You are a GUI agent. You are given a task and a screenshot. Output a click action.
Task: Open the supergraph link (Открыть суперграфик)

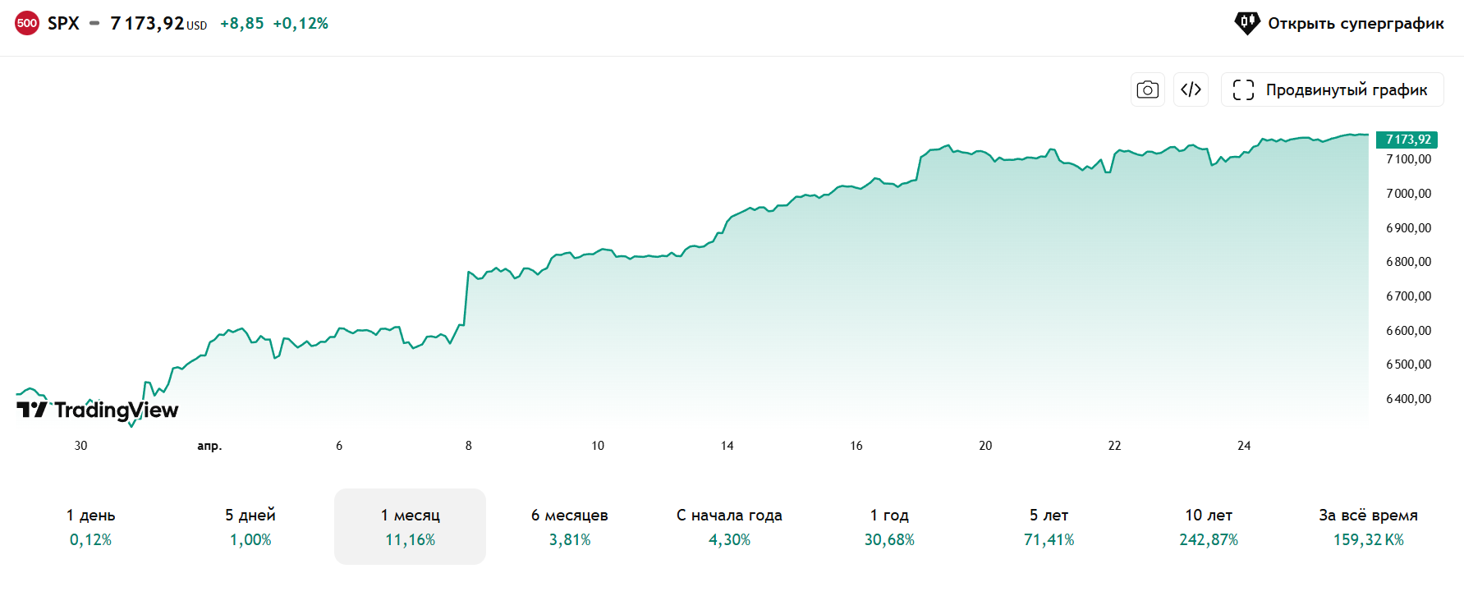1355,23
